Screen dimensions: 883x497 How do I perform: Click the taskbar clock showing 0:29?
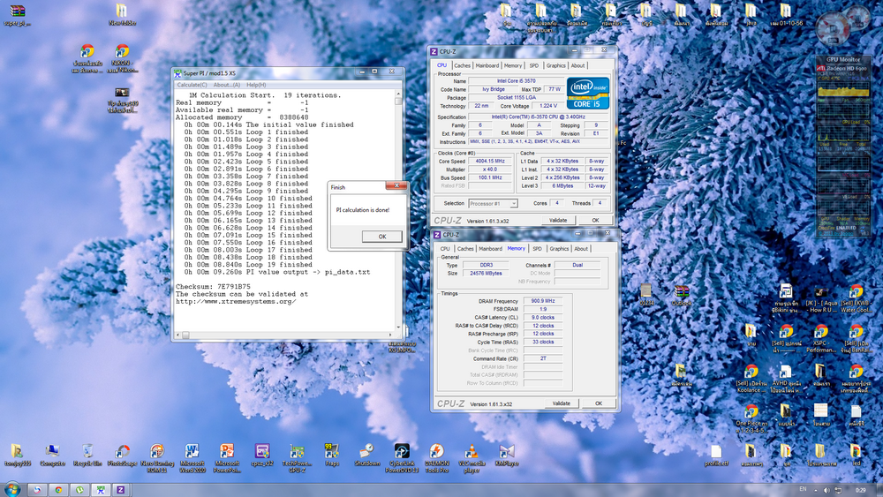click(x=861, y=489)
